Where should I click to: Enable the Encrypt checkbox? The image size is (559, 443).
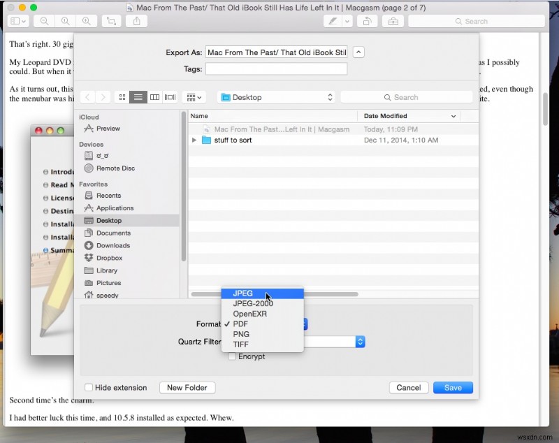tap(231, 356)
